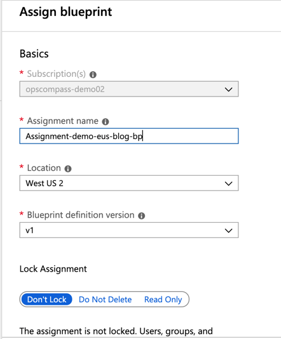Expand the Location dropdown showing West US 2
The image size is (281, 339).
(x=129, y=183)
